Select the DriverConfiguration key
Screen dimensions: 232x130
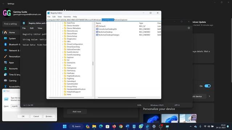tap(75, 44)
